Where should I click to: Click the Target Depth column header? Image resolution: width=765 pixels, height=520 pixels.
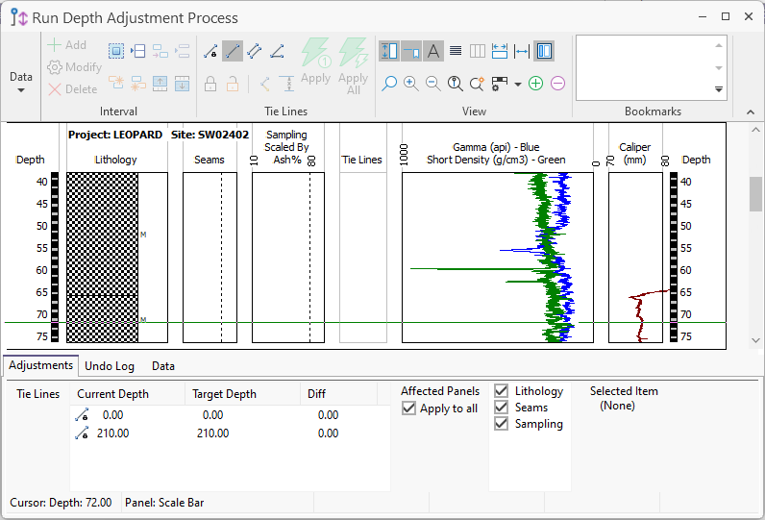[x=224, y=394]
